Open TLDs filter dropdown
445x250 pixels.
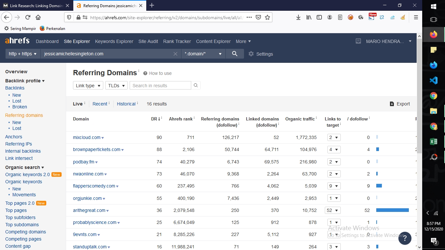pos(116,86)
